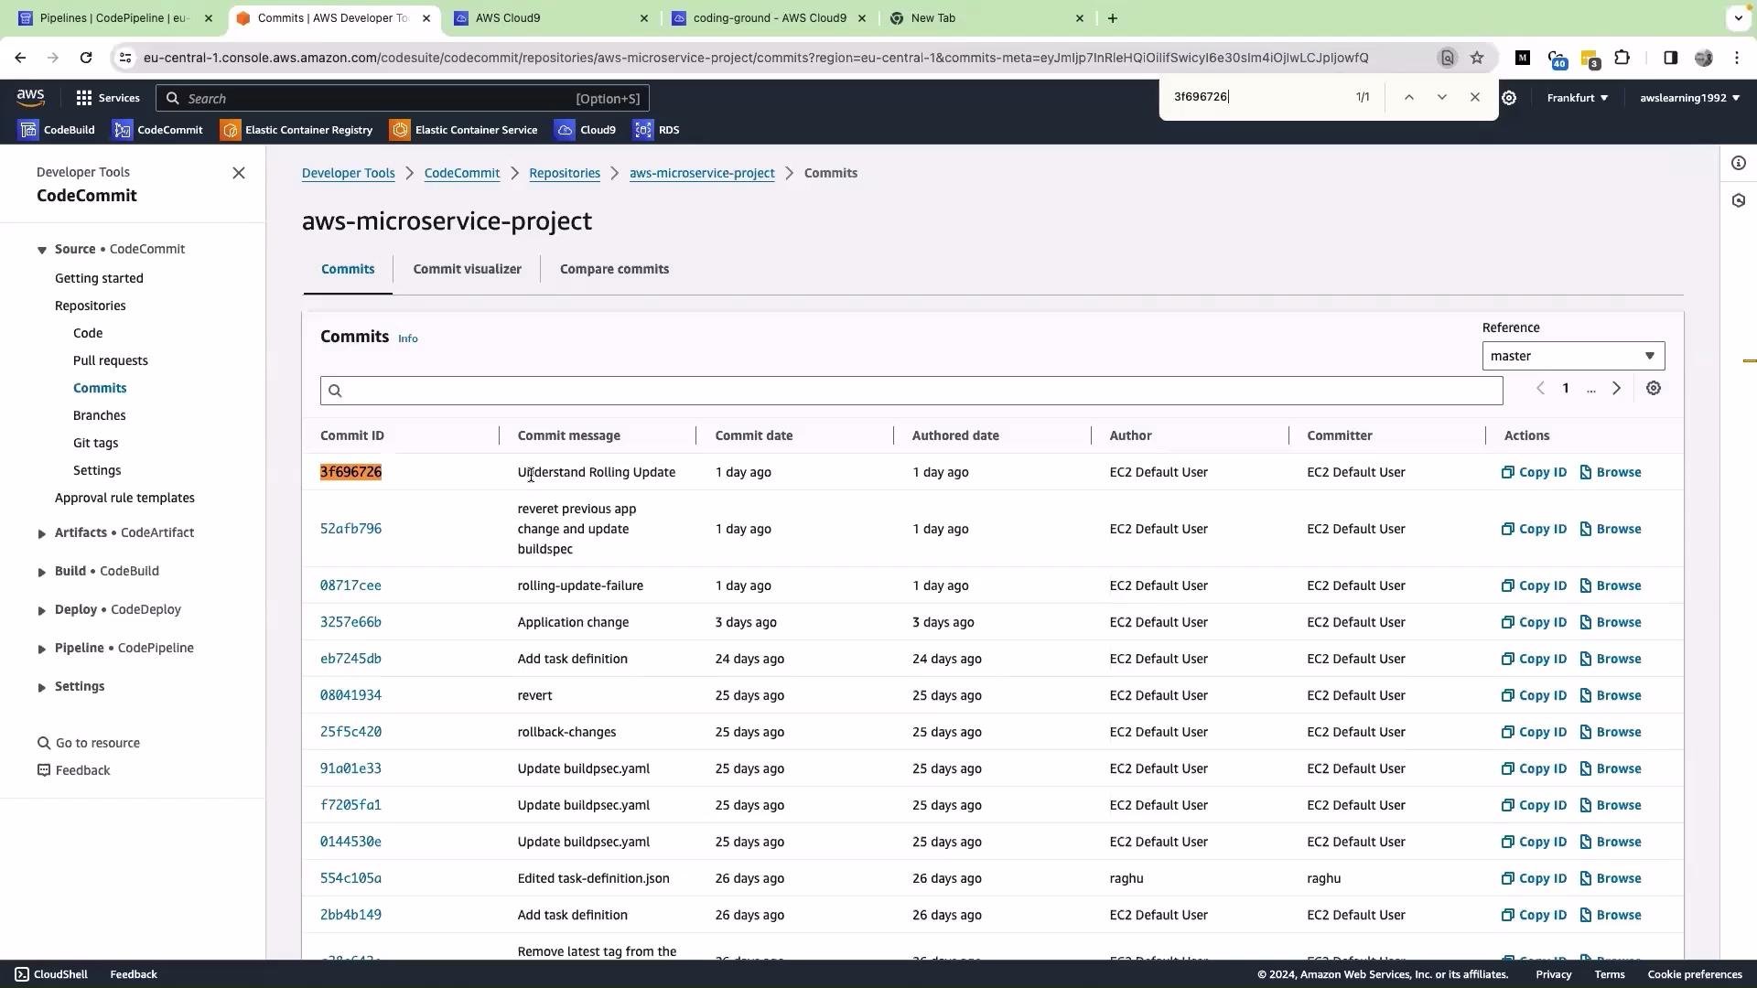
Task: Open CodeBuild shortcut in favorites bar
Action: (57, 130)
